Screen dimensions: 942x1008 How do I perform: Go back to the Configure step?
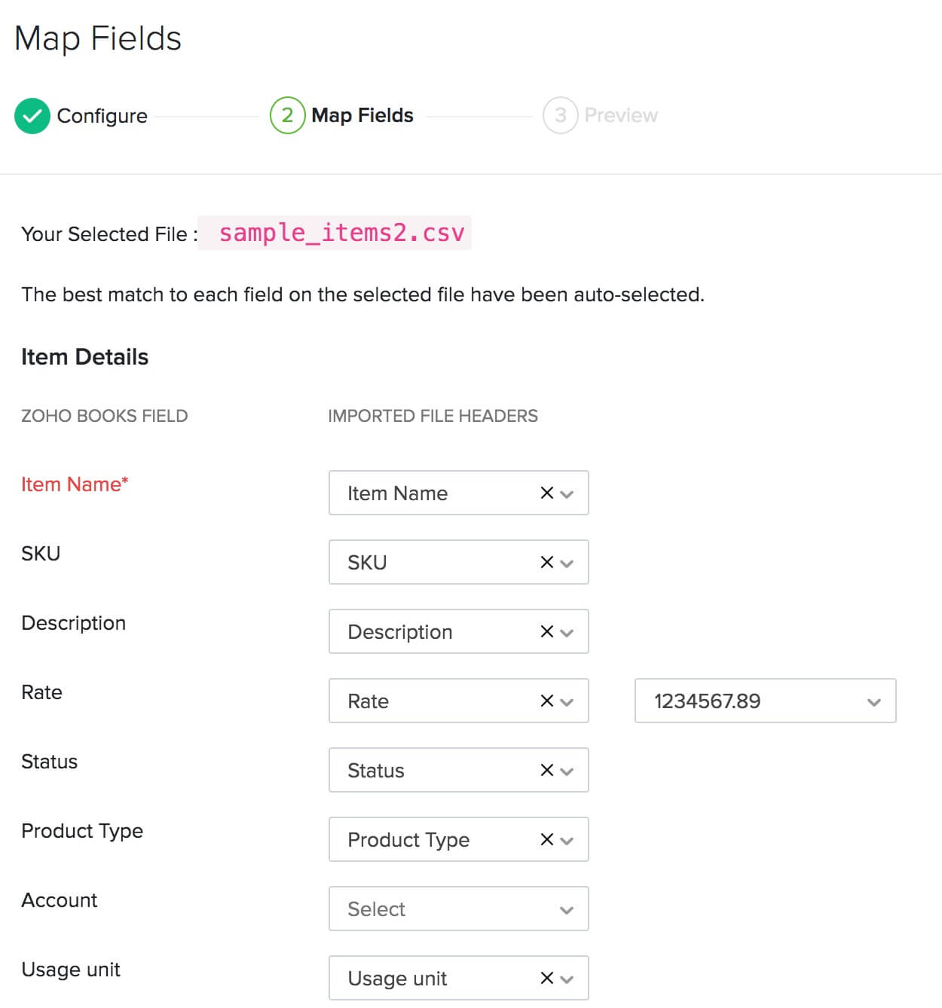coord(102,116)
